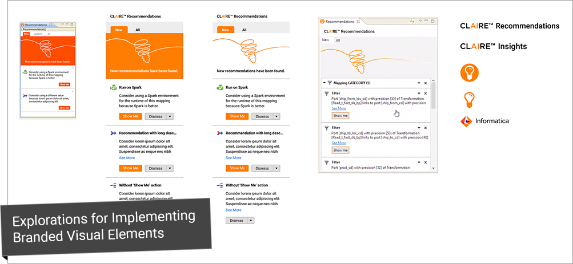Switch to the Applied tab
This screenshot has height=264, width=573.
click(37, 34)
